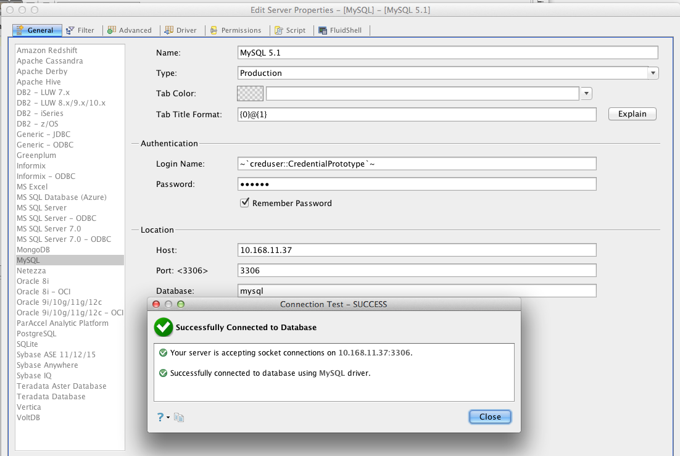Viewport: 680px width, 456px height.
Task: Expand the Type dropdown arrow
Action: pos(653,73)
